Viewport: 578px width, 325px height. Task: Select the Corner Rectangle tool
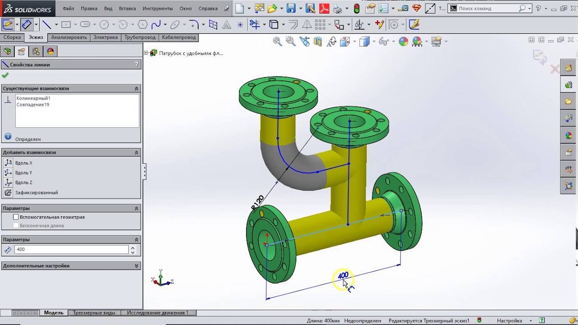[66, 24]
